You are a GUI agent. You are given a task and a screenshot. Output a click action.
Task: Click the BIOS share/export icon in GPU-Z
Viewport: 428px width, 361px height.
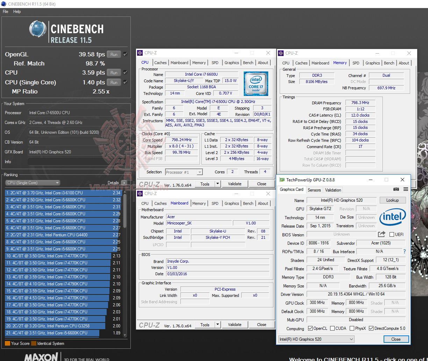click(x=381, y=234)
